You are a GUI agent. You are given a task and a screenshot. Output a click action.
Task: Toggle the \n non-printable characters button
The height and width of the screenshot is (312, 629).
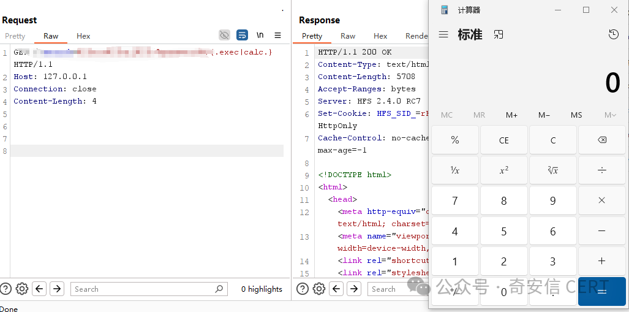260,35
